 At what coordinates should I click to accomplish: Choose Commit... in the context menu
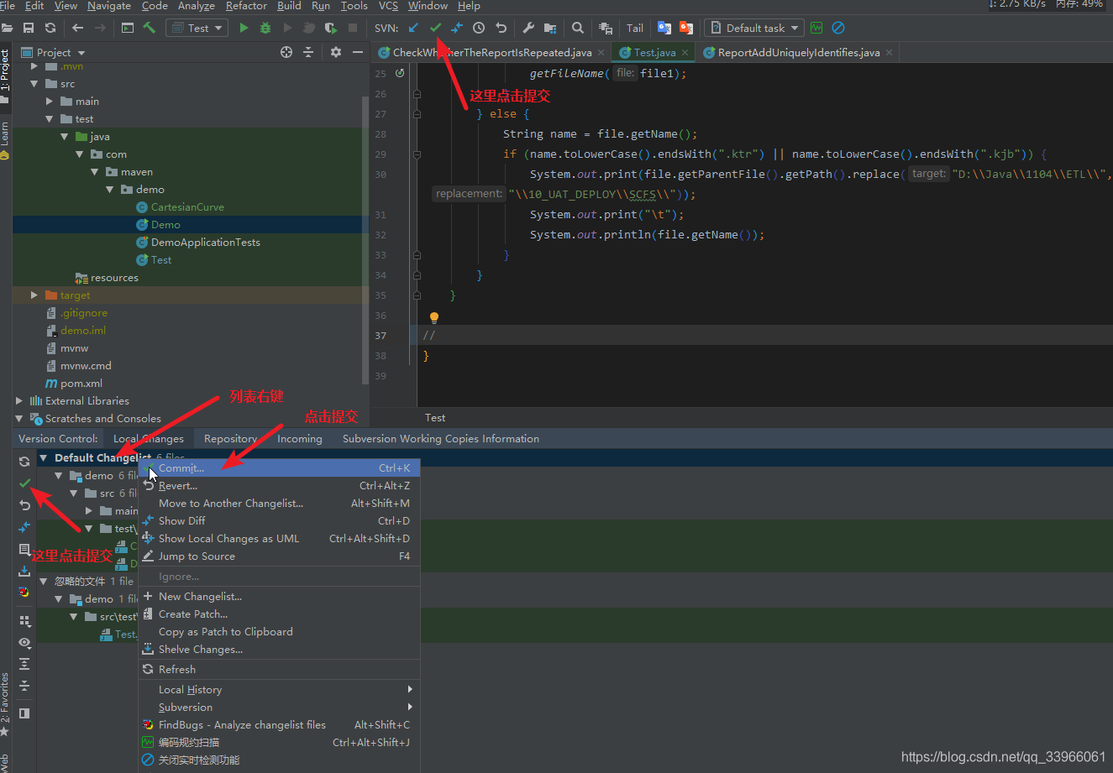pyautogui.click(x=279, y=468)
